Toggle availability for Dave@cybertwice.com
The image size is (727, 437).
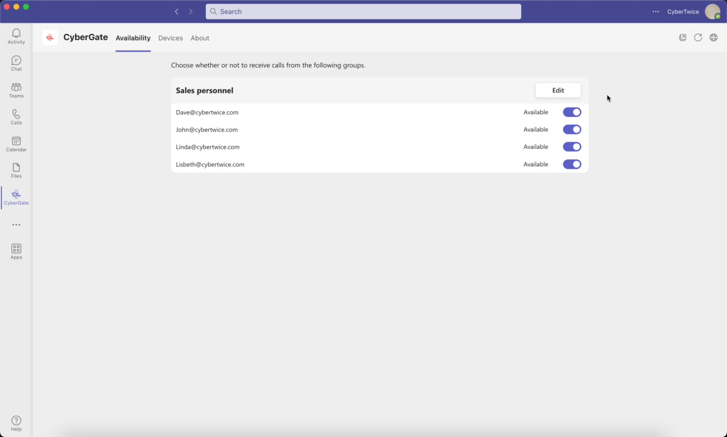click(x=572, y=112)
